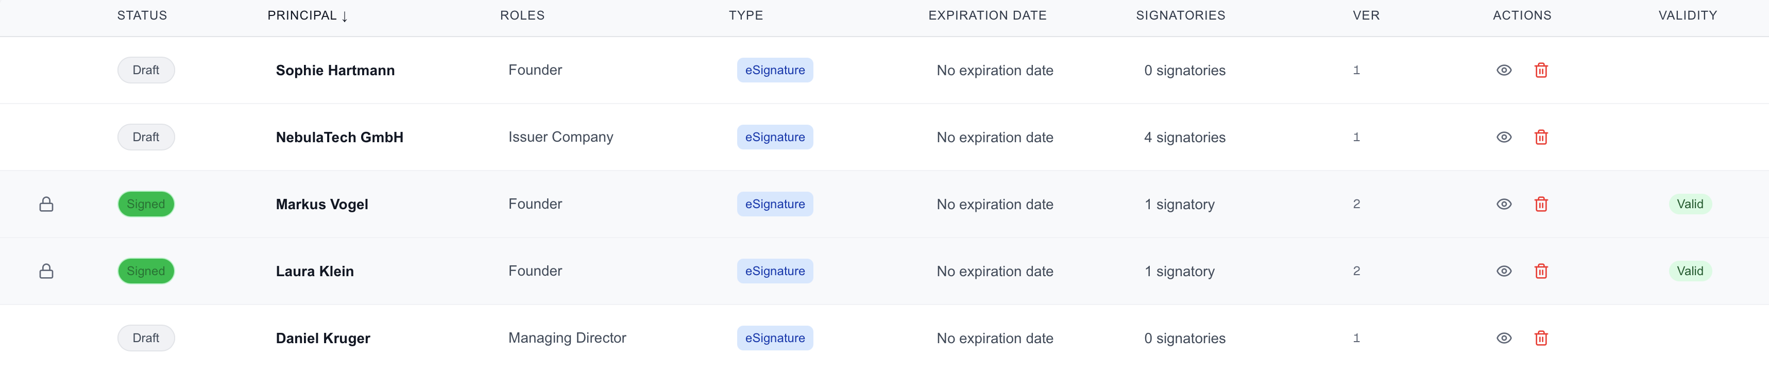Sort the table by SIGNATORIES

click(1181, 15)
